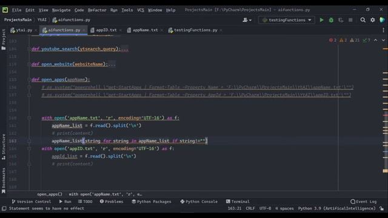Go to previous highlighted error arrow

point(376,41)
